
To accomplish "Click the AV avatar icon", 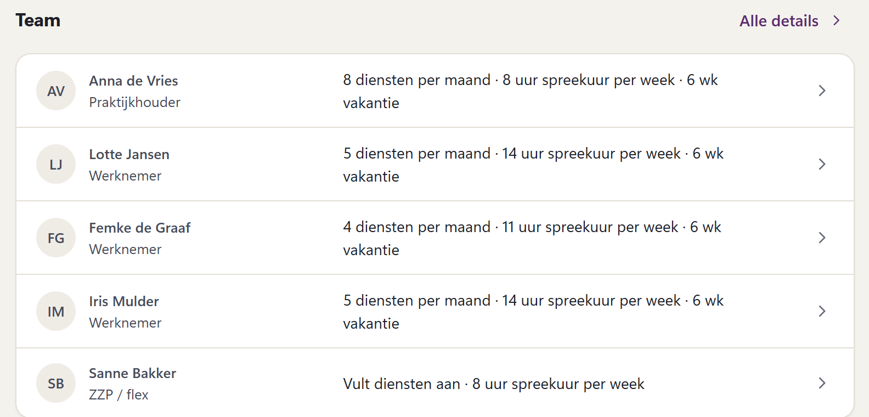I will point(56,91).
